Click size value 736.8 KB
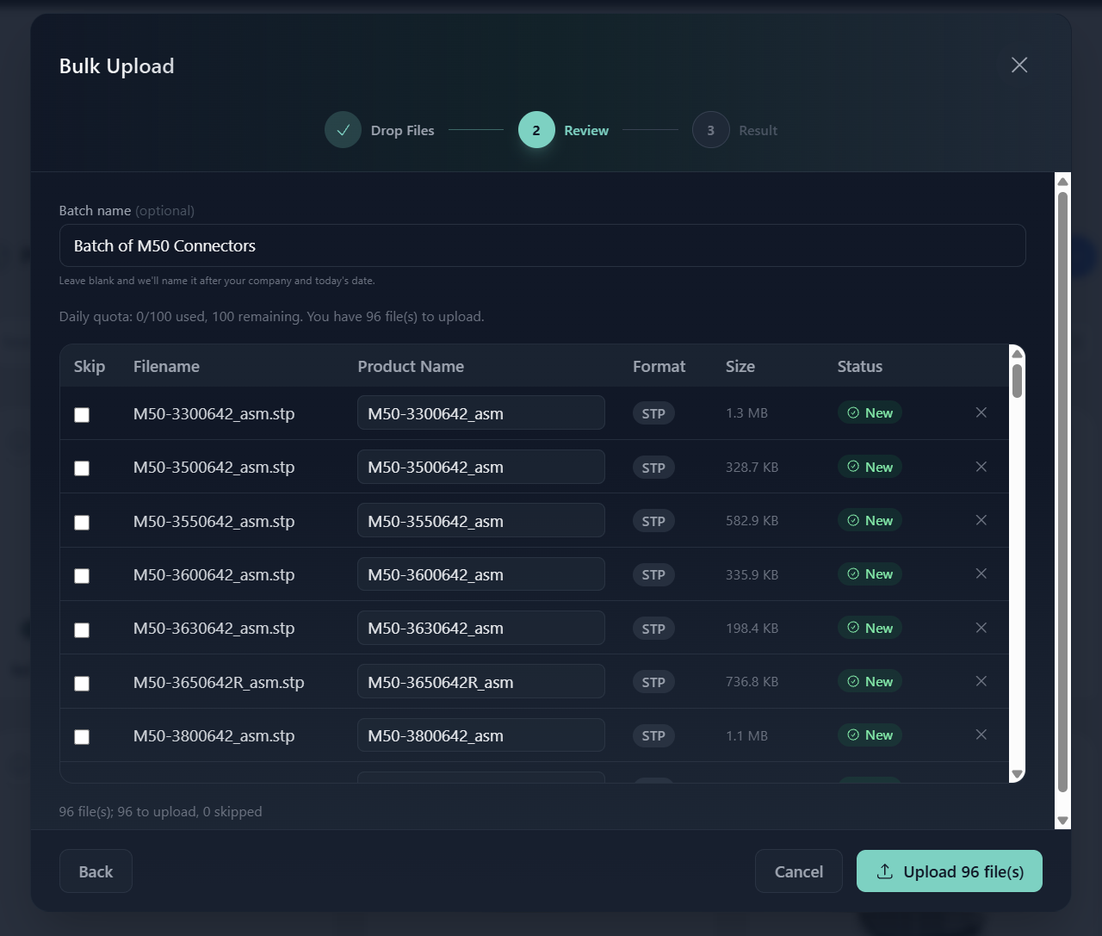The width and height of the screenshot is (1102, 936). pyautogui.click(x=752, y=682)
